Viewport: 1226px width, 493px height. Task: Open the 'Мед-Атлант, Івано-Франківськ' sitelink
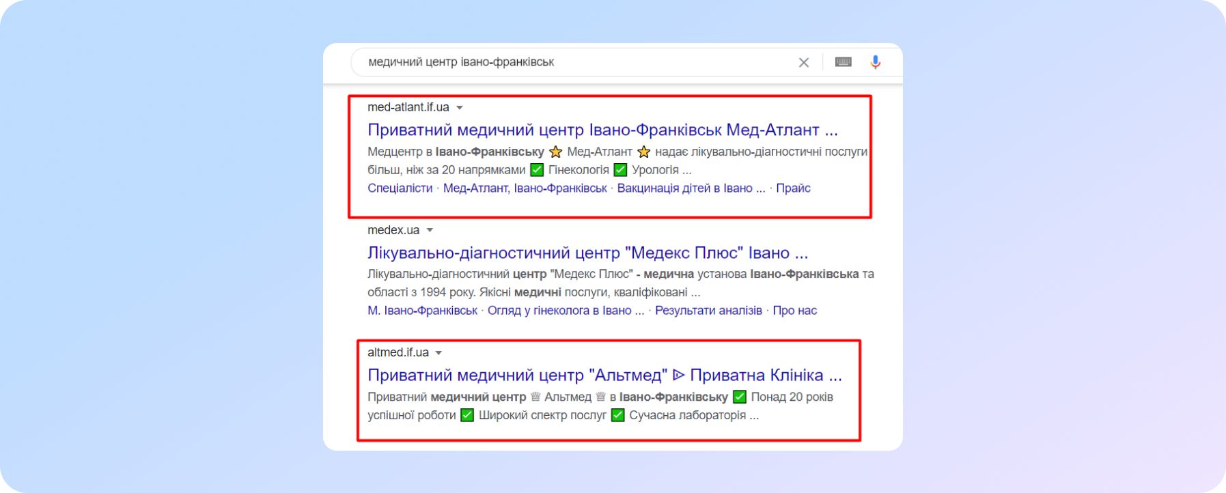click(x=525, y=188)
